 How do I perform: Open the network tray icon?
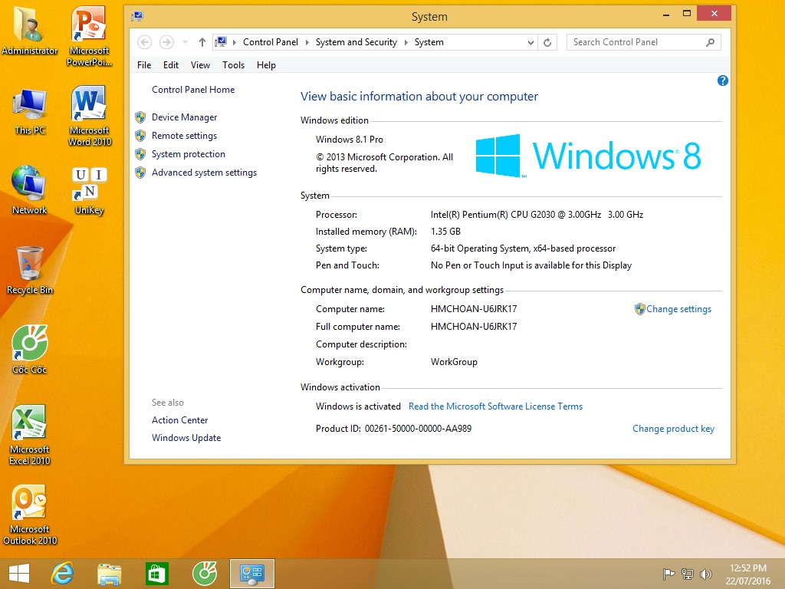[x=688, y=574]
